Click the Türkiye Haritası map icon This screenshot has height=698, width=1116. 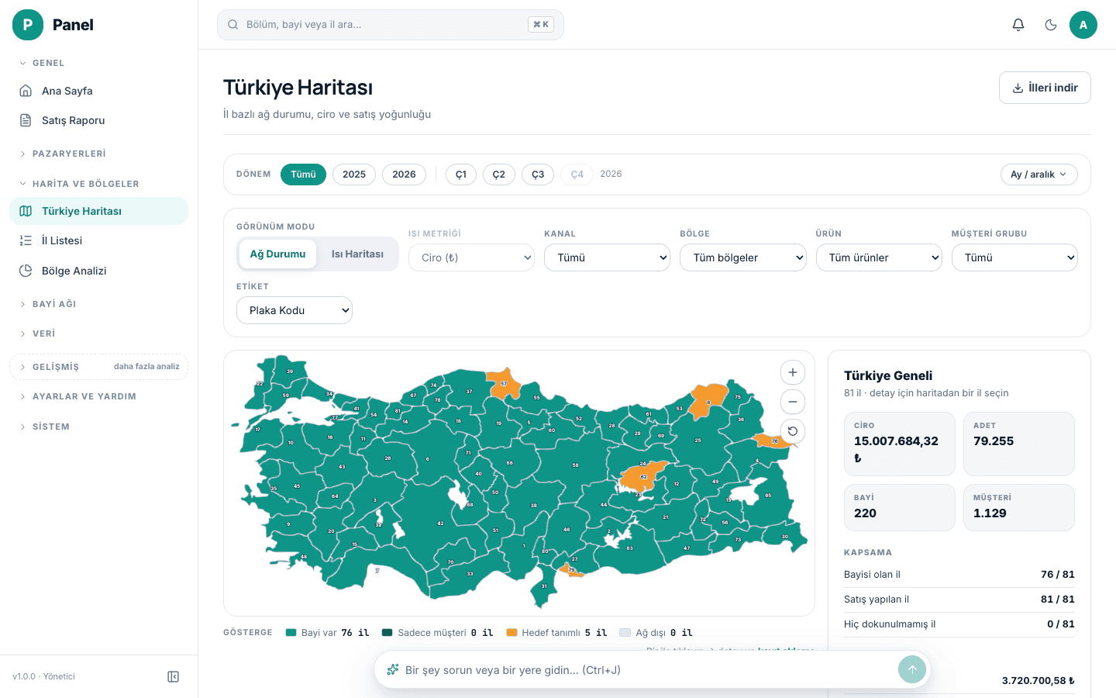click(x=26, y=211)
